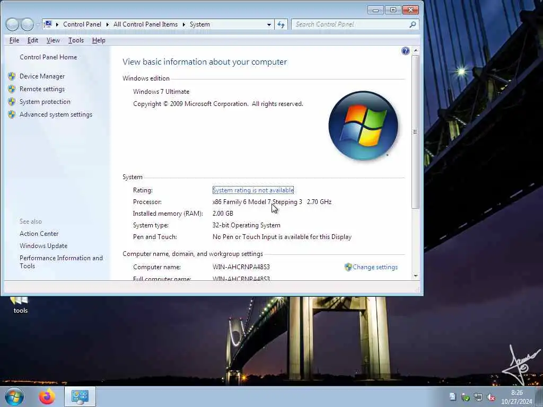Select the Windows 7 Ultimate text
Image resolution: width=543 pixels, height=407 pixels.
[161, 92]
